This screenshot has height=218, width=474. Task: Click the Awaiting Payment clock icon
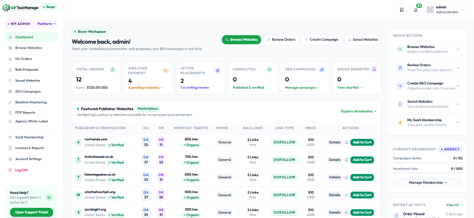pyautogui.click(x=165, y=70)
